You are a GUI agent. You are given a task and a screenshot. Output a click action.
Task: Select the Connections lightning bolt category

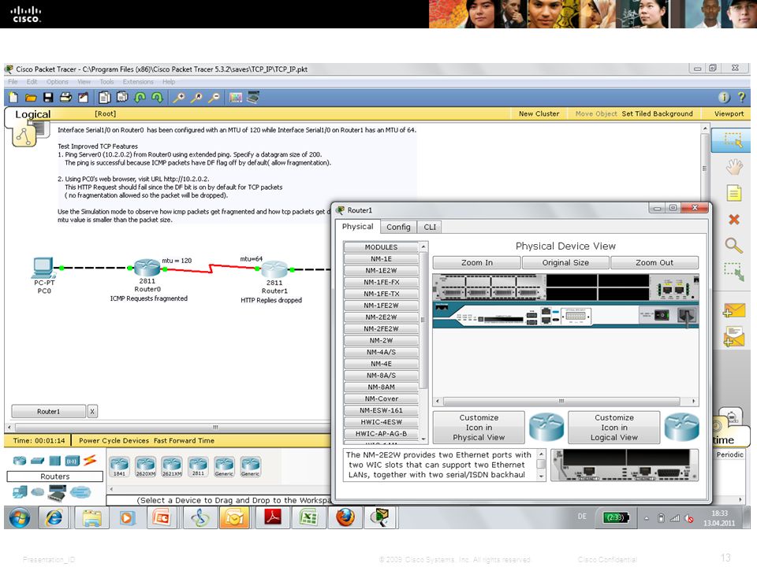point(90,461)
